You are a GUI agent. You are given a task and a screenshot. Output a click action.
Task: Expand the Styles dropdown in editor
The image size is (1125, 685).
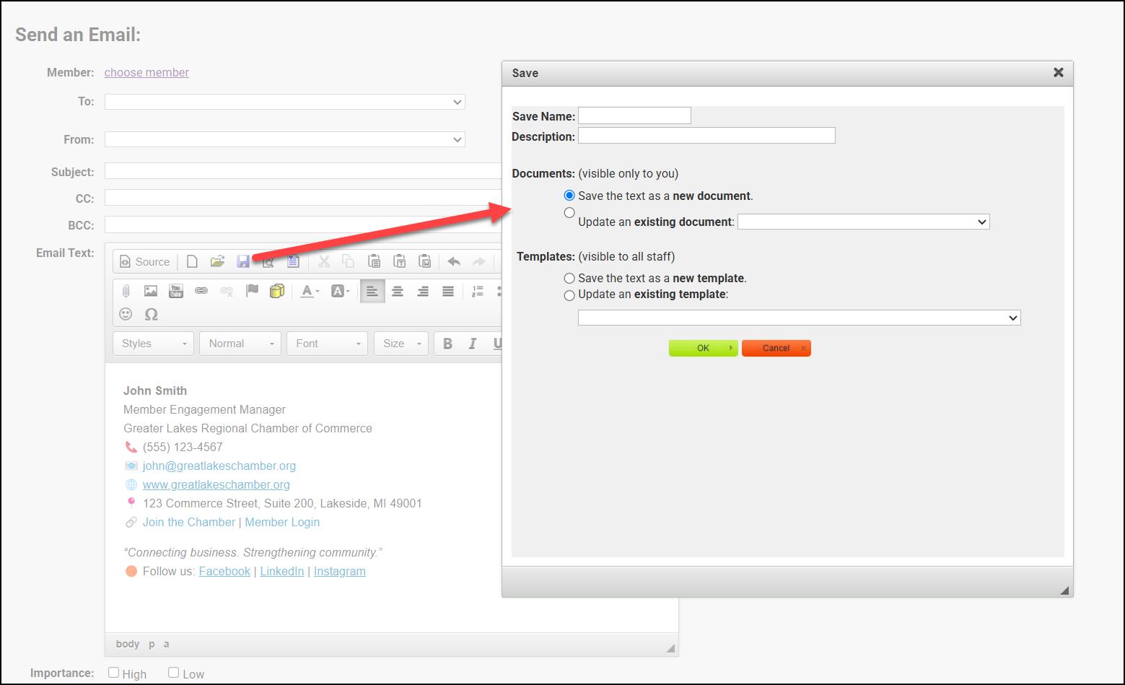pos(154,344)
